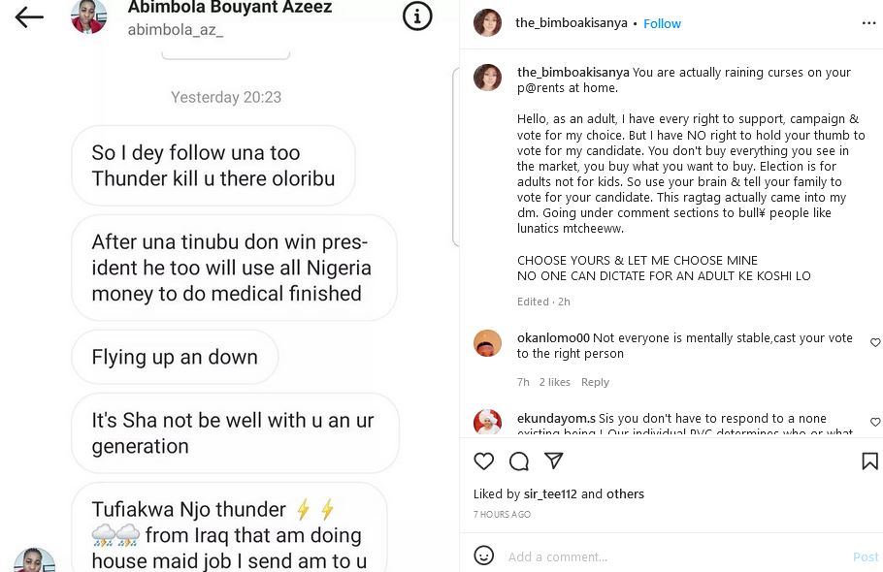Like ekundayom.s's comment

pyautogui.click(x=875, y=423)
